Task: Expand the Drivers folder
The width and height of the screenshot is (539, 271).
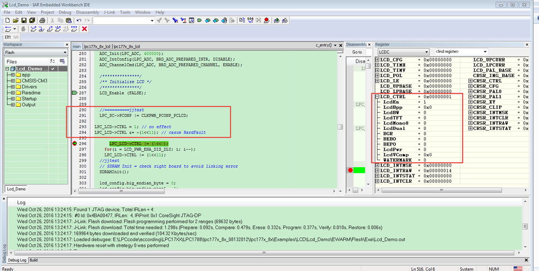Action: pos(13,87)
